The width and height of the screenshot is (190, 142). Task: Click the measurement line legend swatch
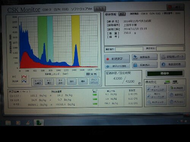[24, 81]
